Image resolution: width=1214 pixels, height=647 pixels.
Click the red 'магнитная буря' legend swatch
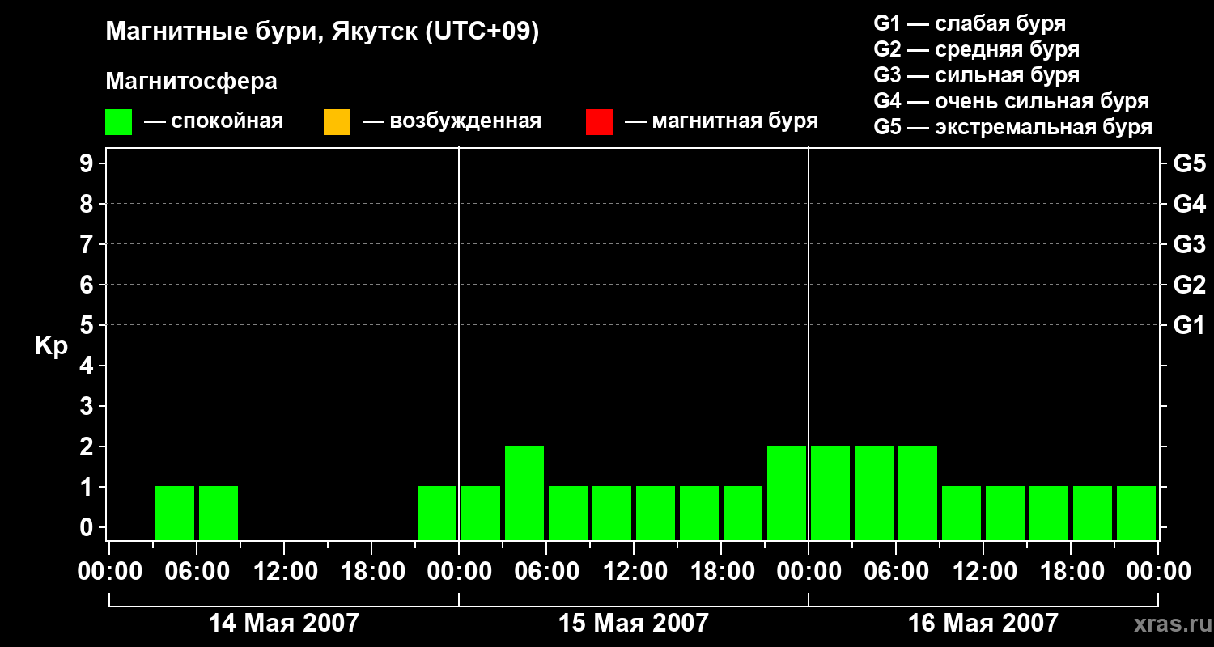[599, 122]
